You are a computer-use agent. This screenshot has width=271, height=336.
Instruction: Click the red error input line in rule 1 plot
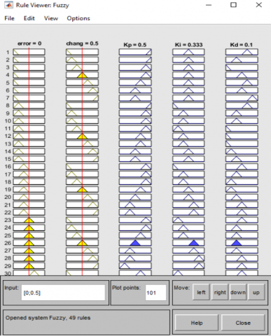(29, 52)
